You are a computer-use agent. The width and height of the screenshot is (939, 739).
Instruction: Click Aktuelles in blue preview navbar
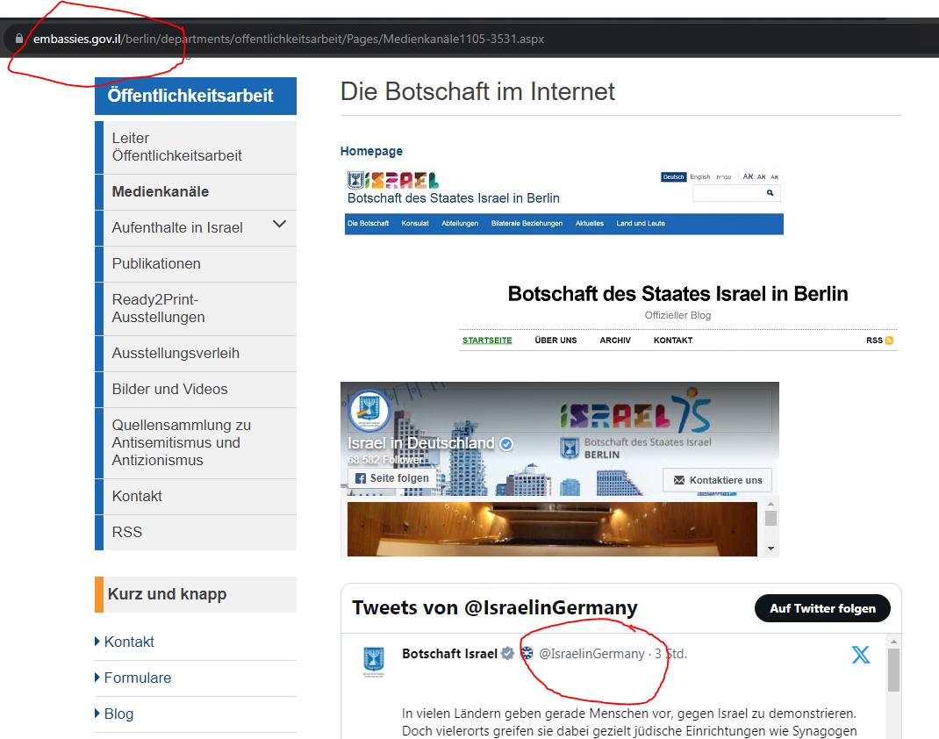(x=589, y=224)
